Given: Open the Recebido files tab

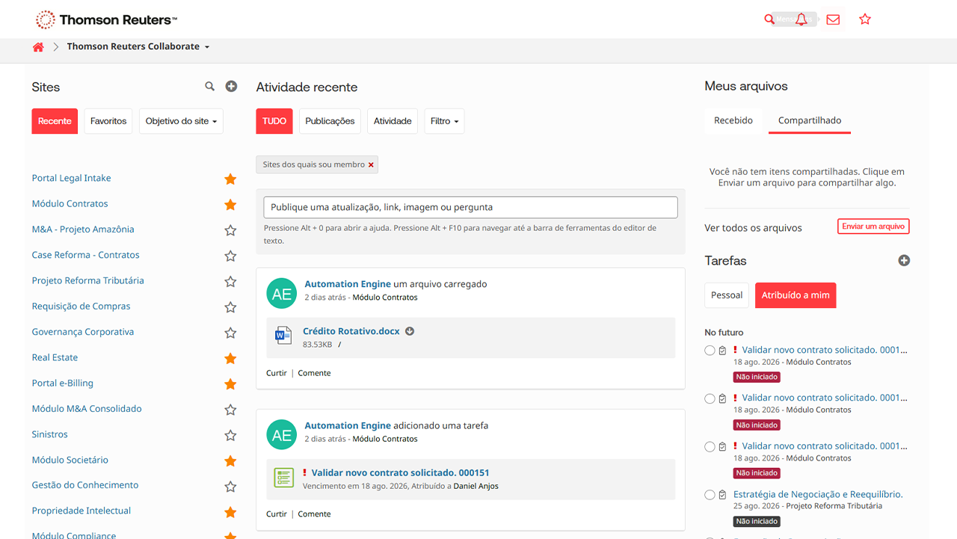Looking at the screenshot, I should click(x=733, y=120).
